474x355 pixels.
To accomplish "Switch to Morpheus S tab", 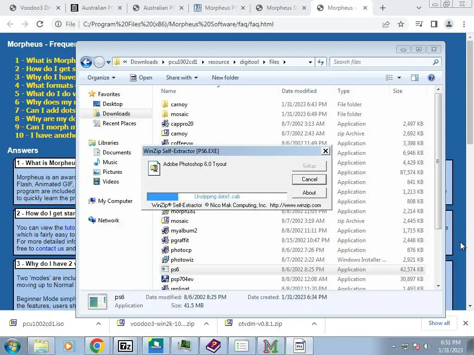I will click(281, 8).
